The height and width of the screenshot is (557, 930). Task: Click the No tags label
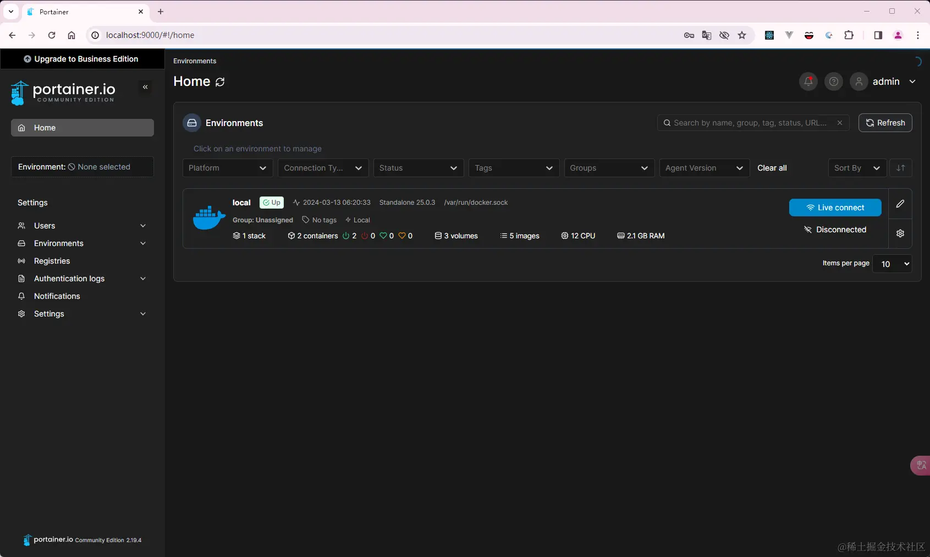point(320,220)
